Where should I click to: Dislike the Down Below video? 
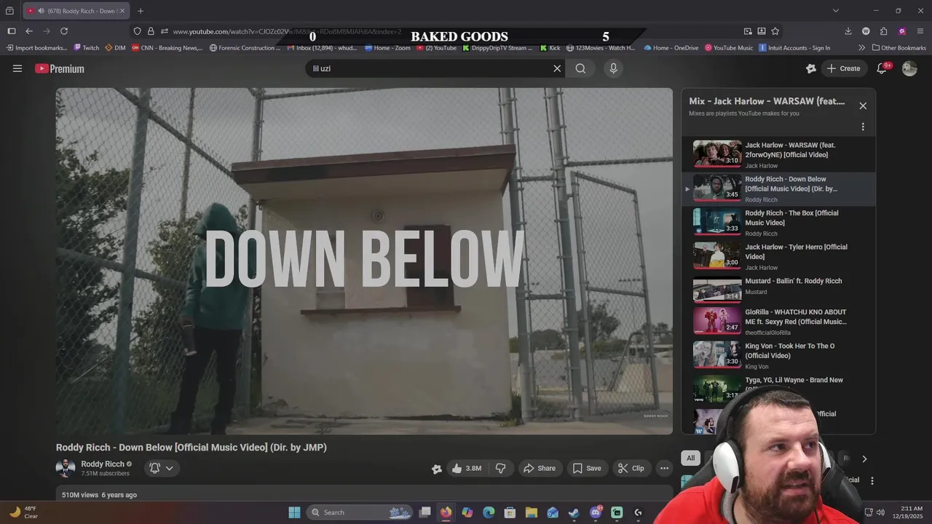click(501, 468)
